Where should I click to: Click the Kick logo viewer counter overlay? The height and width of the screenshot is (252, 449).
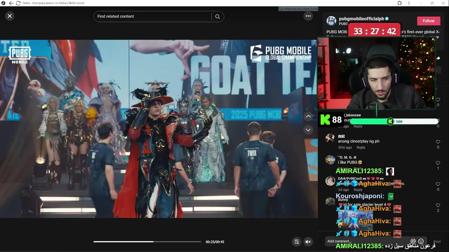coord(331,120)
